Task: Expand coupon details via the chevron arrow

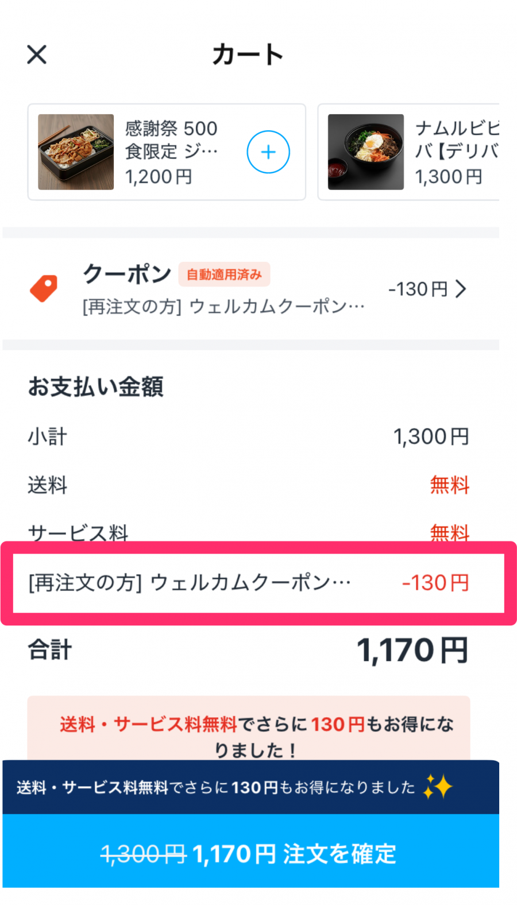Action: click(x=461, y=289)
